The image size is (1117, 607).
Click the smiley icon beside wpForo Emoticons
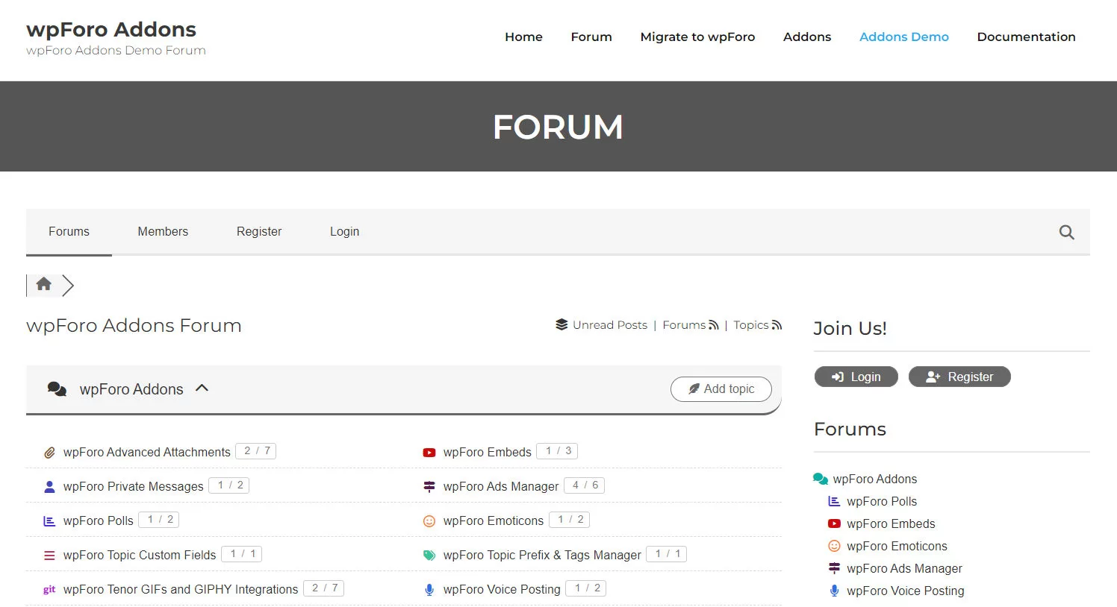pos(429,521)
